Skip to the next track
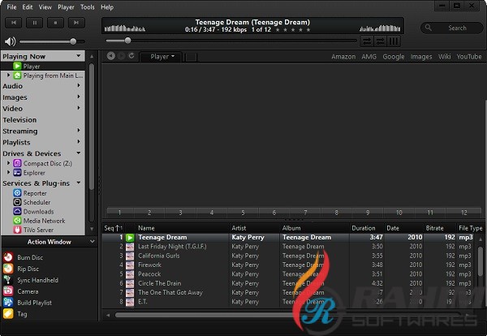 point(76,23)
